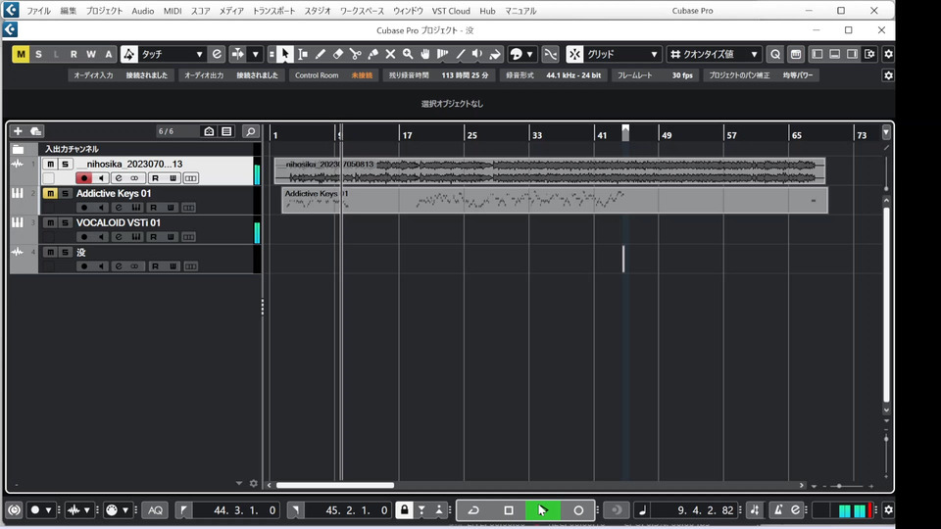The width and height of the screenshot is (941, 529).
Task: Select the Erase tool
Action: click(x=338, y=54)
